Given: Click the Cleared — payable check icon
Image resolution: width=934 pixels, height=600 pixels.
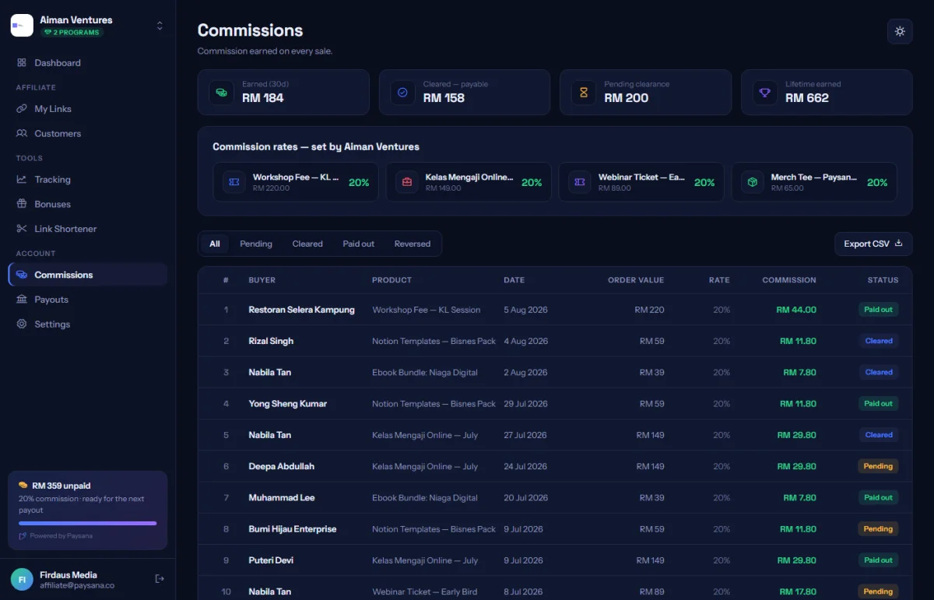Looking at the screenshot, I should pyautogui.click(x=403, y=93).
